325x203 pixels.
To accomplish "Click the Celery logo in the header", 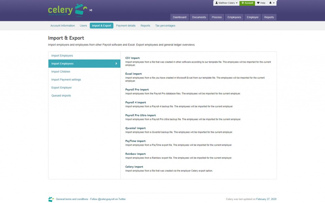I will (x=68, y=10).
